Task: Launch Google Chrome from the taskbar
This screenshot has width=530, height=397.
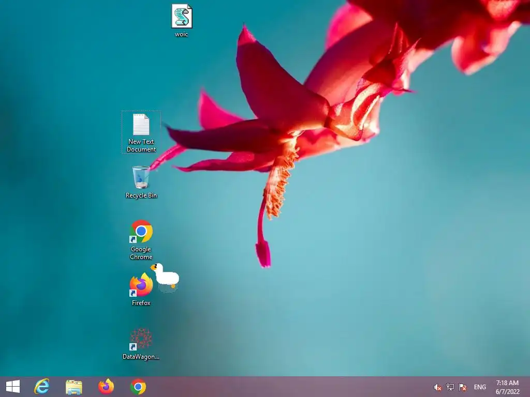Action: click(x=138, y=387)
